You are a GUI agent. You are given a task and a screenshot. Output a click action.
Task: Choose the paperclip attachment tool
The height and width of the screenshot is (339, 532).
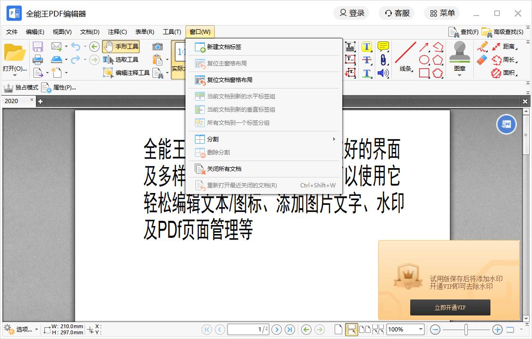(x=383, y=60)
